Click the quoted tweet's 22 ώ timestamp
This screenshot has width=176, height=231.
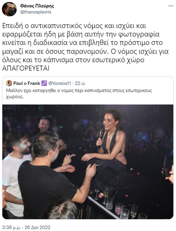[x=80, y=83]
